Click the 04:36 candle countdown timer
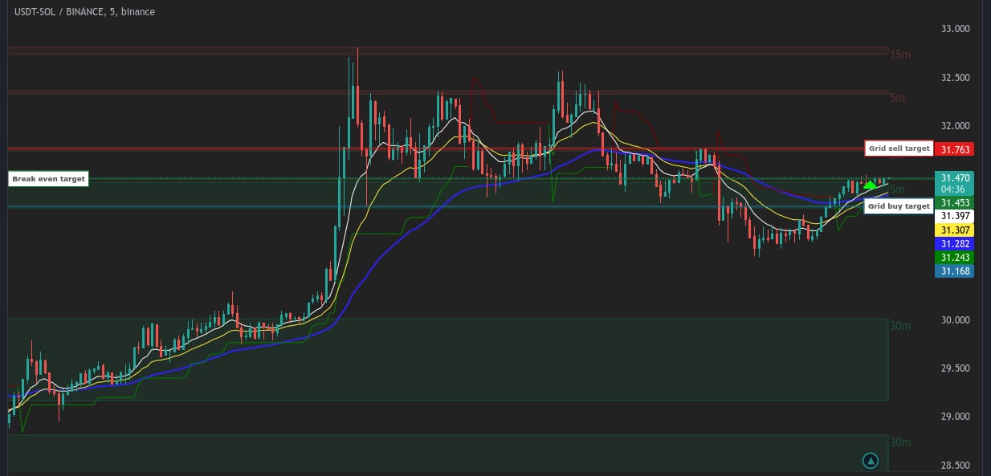Viewport: 991px width, 476px height. [955, 189]
